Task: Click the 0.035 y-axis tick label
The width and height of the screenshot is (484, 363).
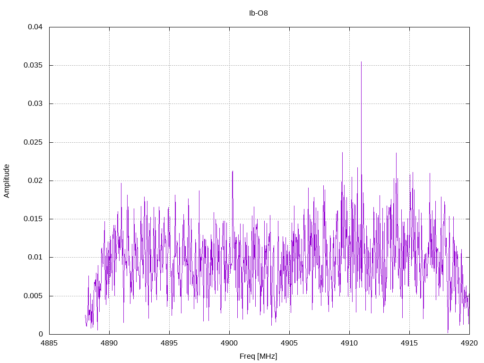Action: coord(33,65)
